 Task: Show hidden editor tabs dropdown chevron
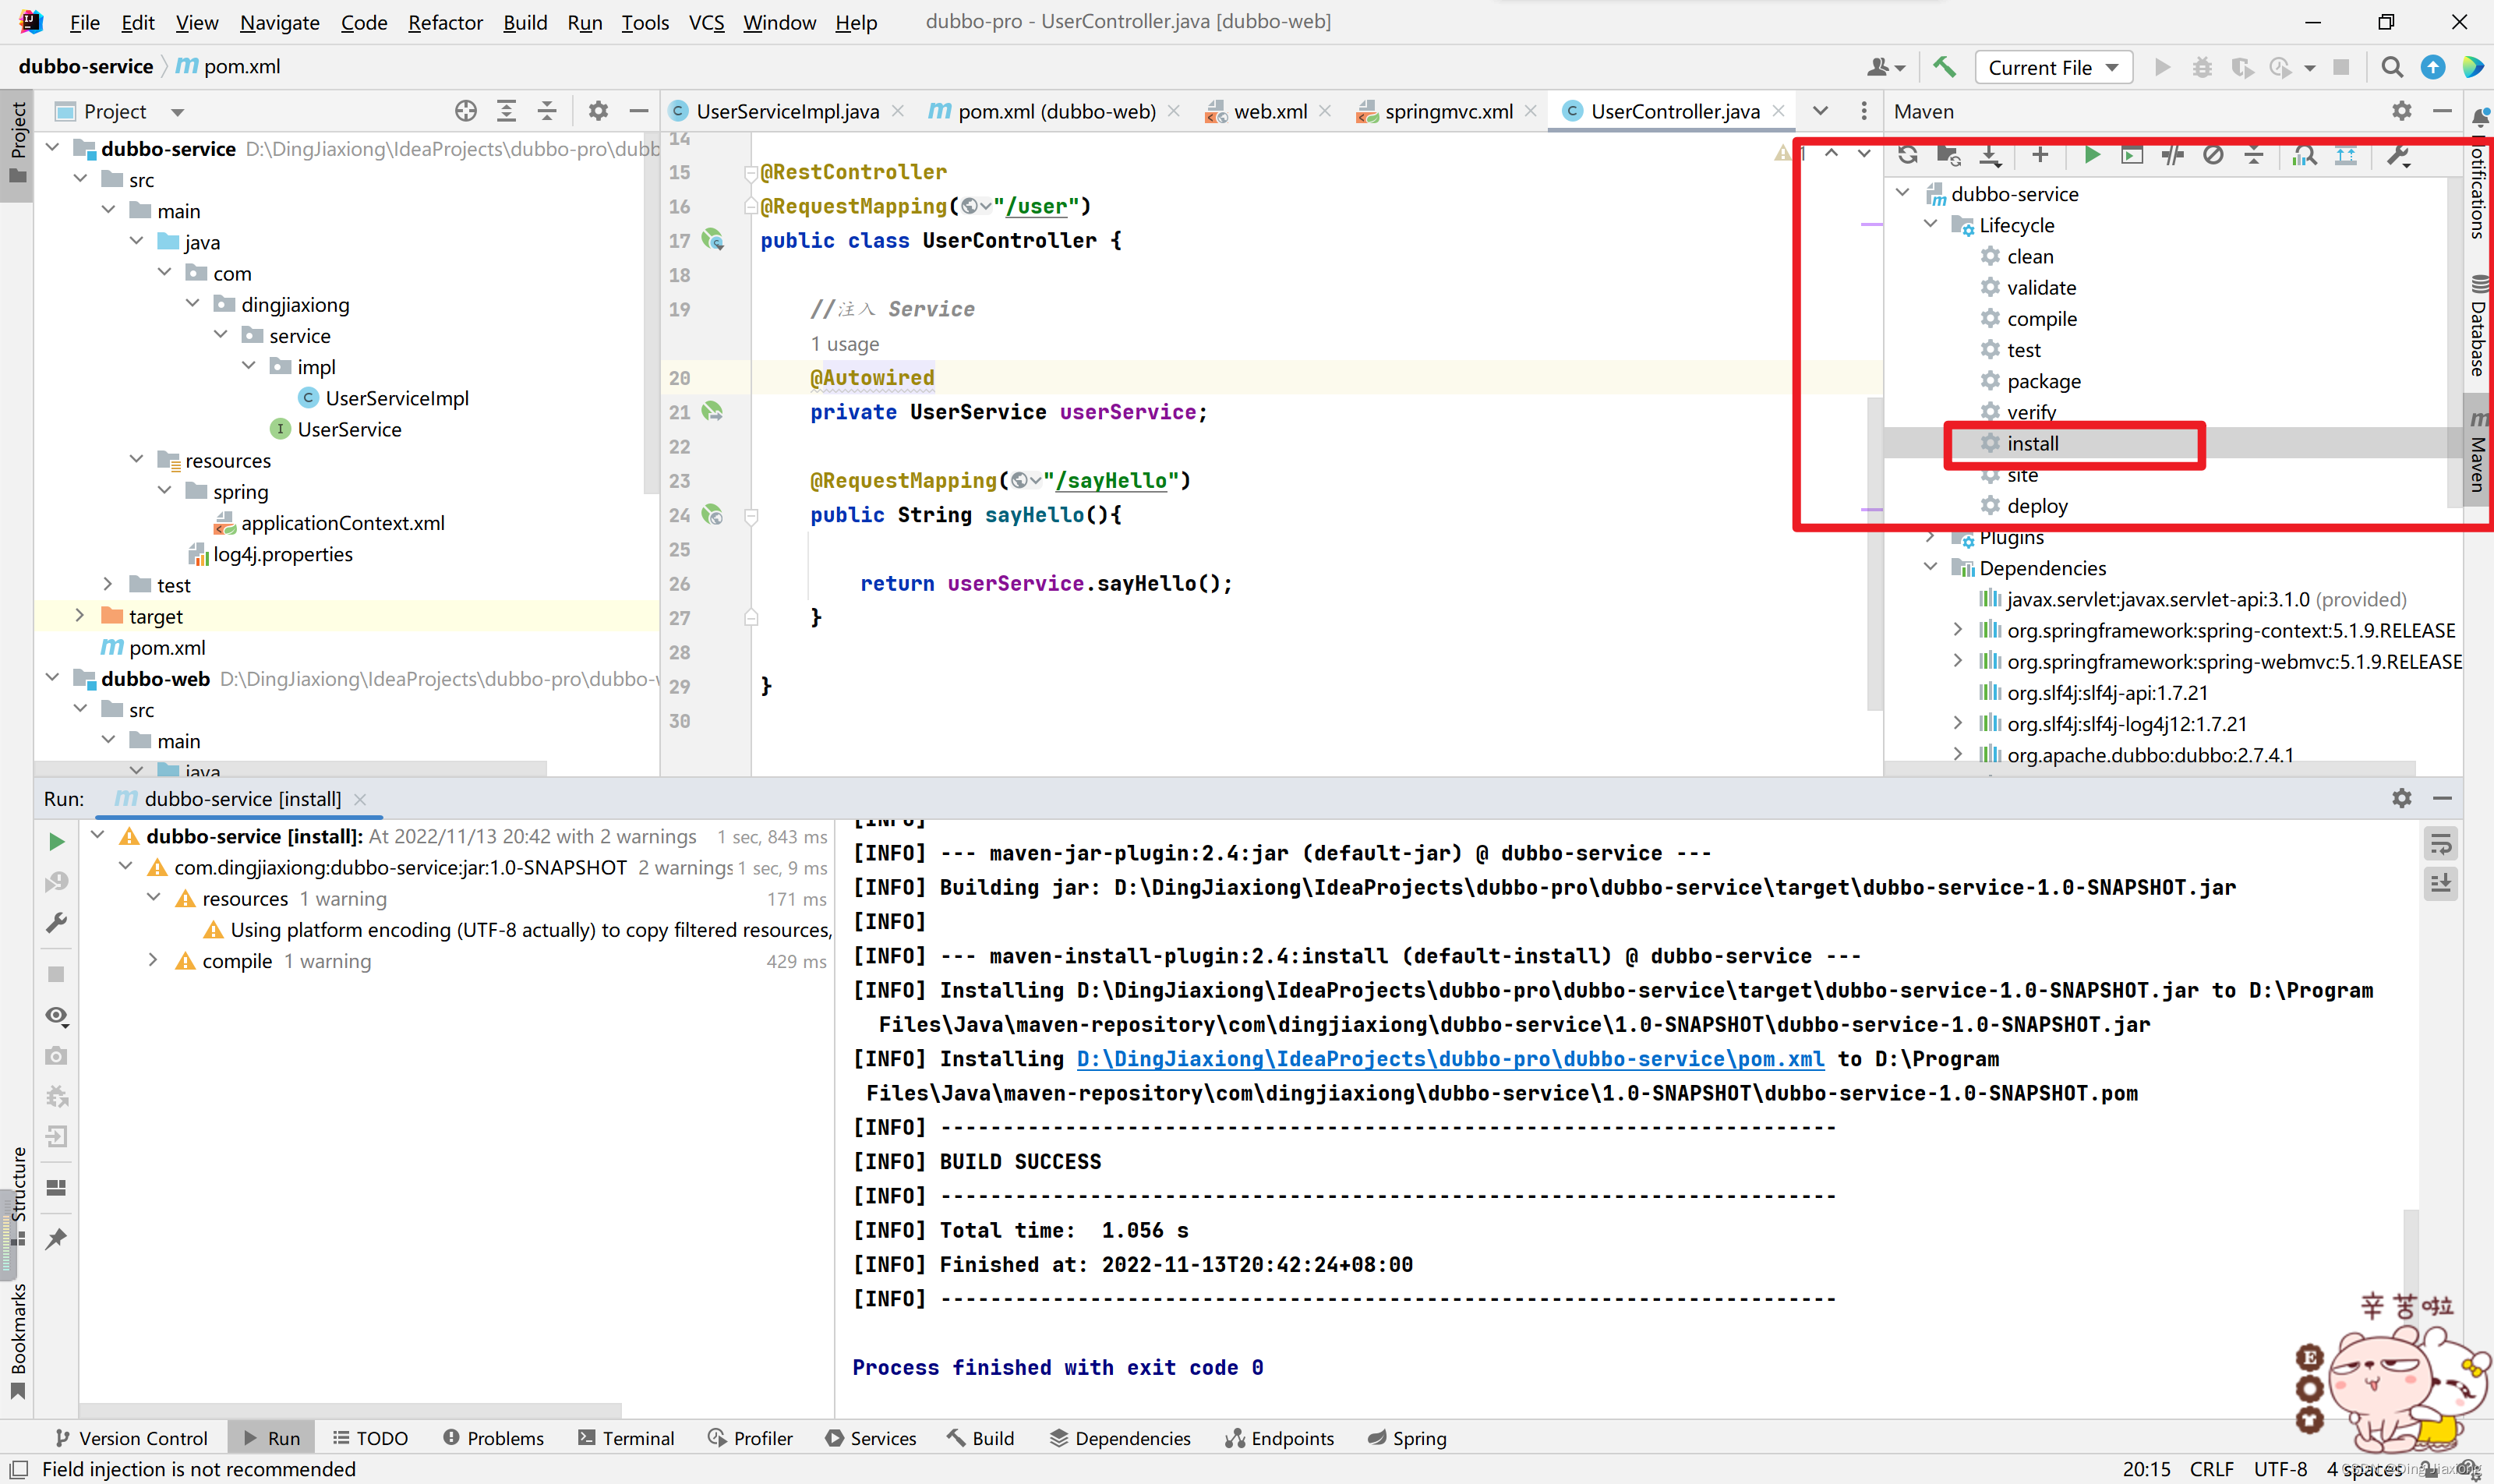tap(1821, 111)
